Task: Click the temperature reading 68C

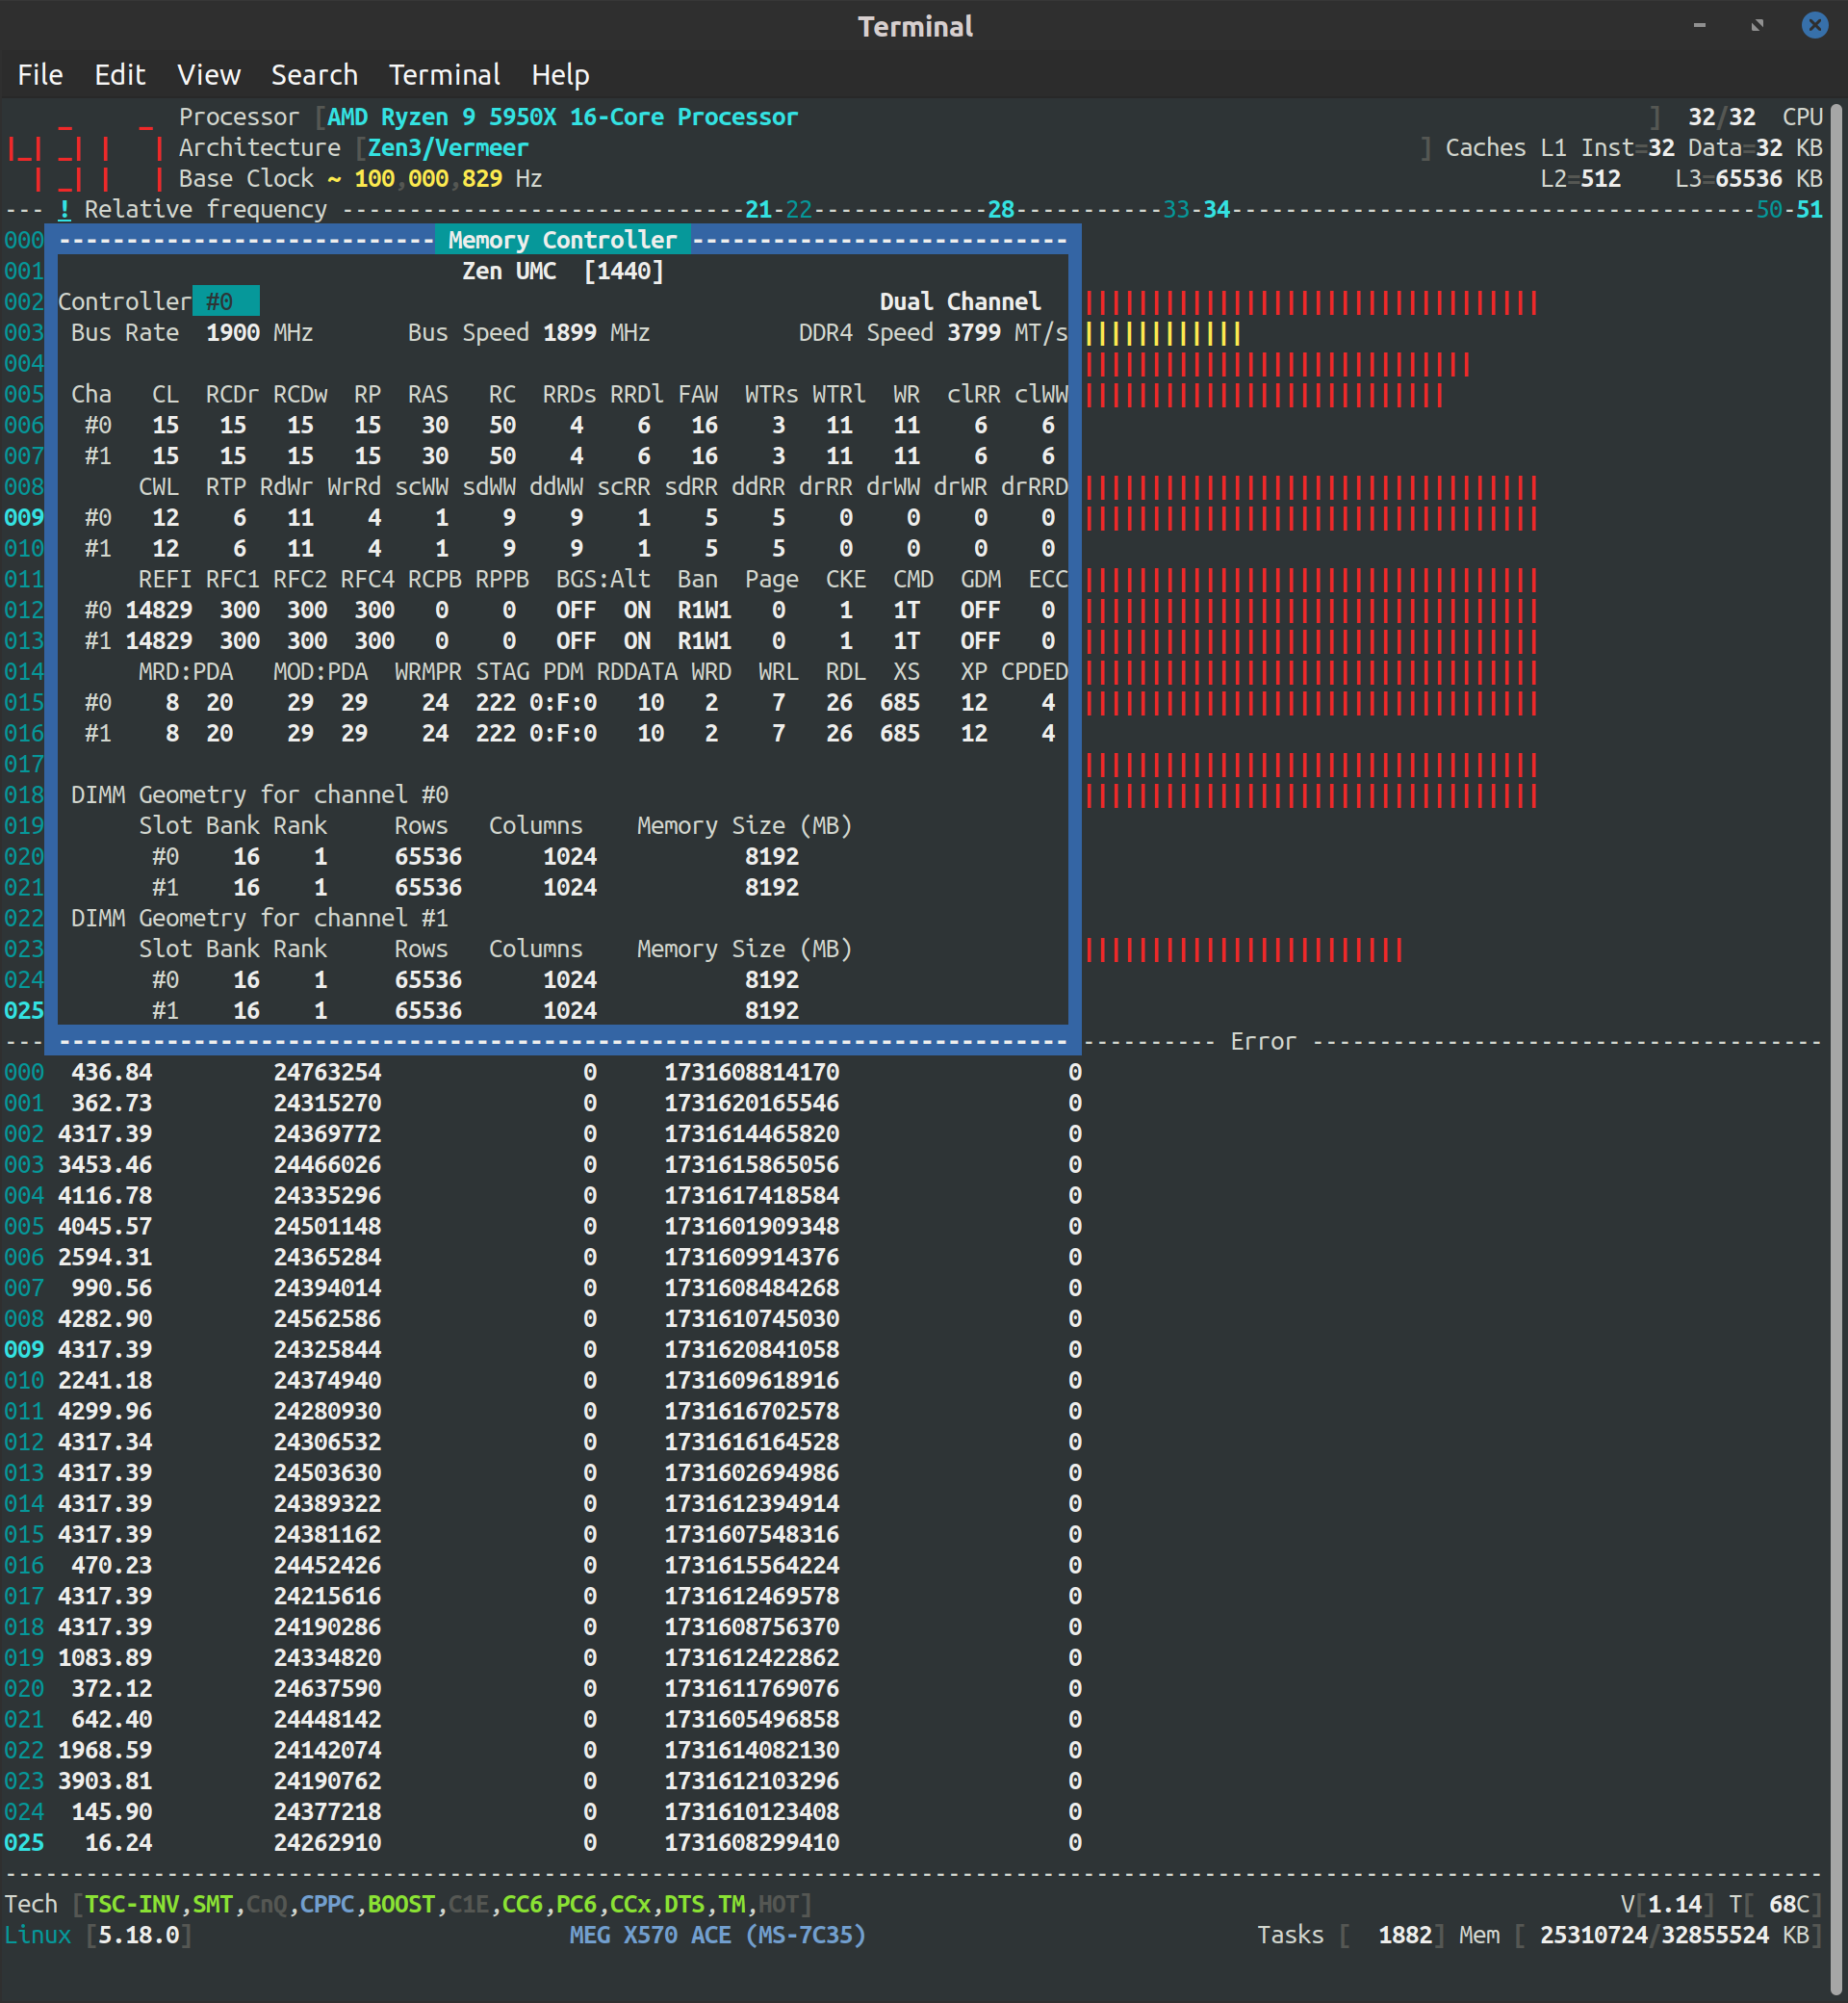Action: [x=1789, y=1905]
